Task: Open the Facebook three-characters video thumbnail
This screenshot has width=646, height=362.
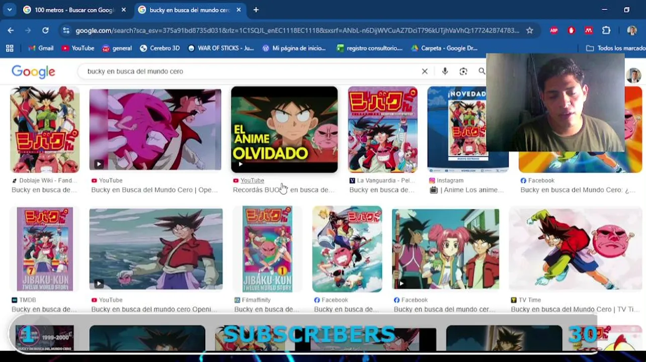Action: point(446,249)
